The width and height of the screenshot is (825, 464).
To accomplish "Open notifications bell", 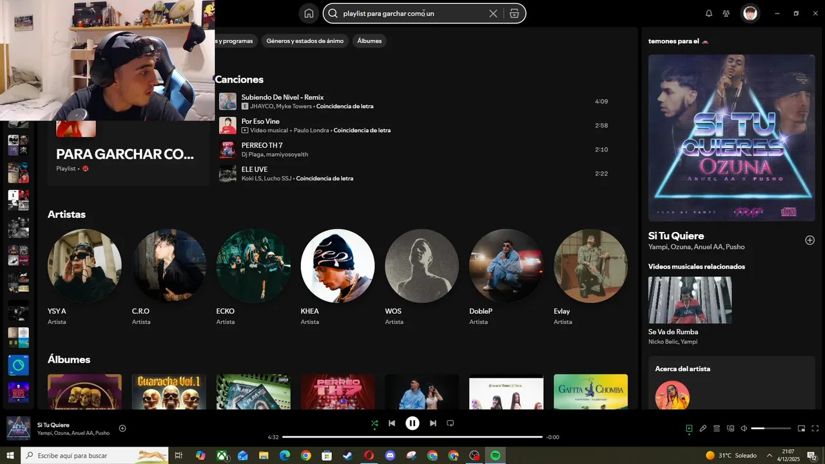I will click(x=709, y=14).
